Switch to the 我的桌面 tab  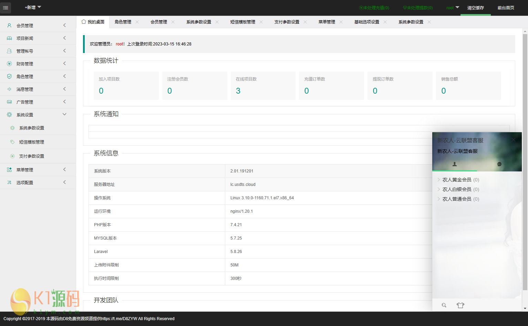(x=93, y=22)
